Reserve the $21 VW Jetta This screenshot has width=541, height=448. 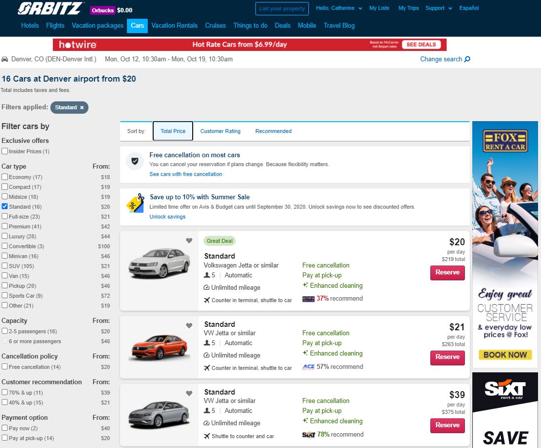[x=448, y=358]
